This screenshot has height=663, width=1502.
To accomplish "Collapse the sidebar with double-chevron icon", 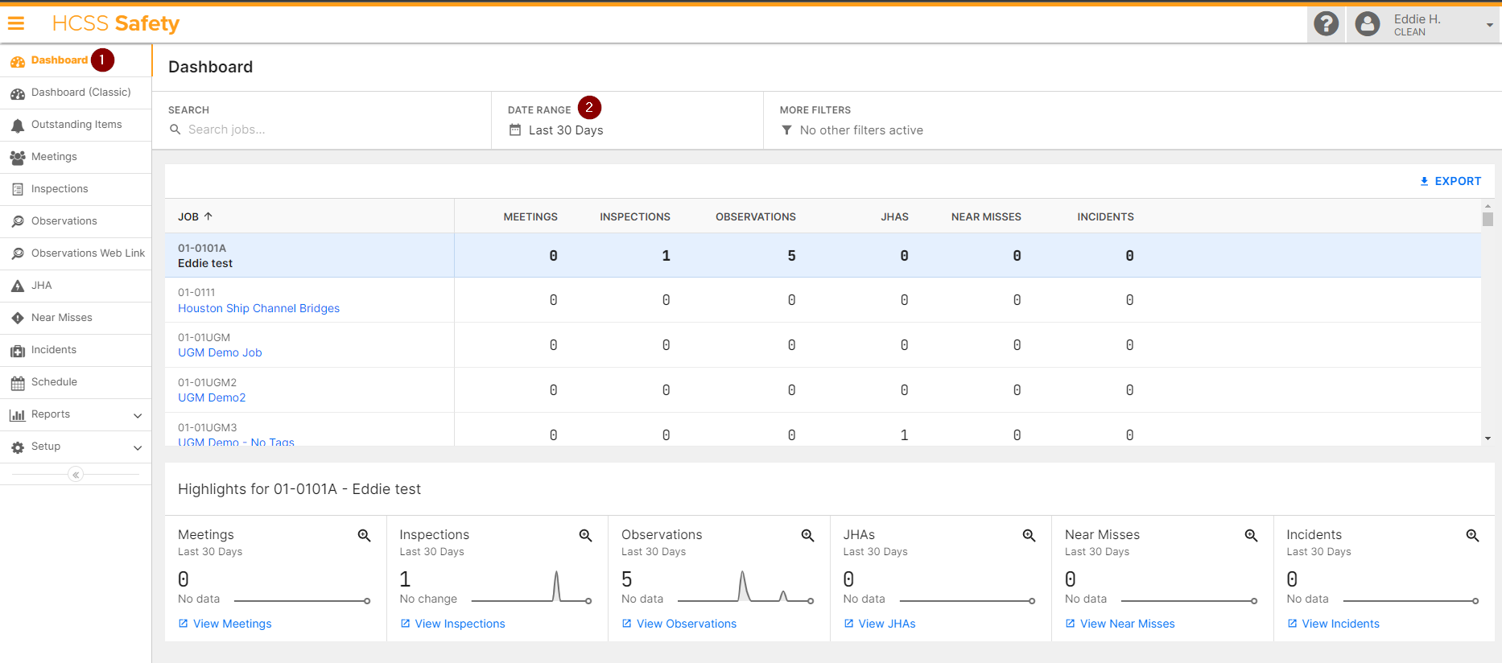I will (76, 475).
